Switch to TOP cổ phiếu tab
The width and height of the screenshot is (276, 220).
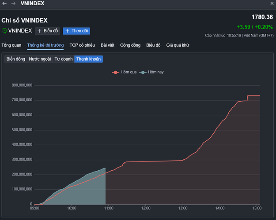pos(82,45)
